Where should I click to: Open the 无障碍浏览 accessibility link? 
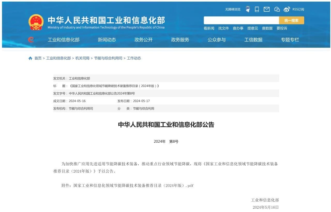pyautogui.click(x=232, y=9)
